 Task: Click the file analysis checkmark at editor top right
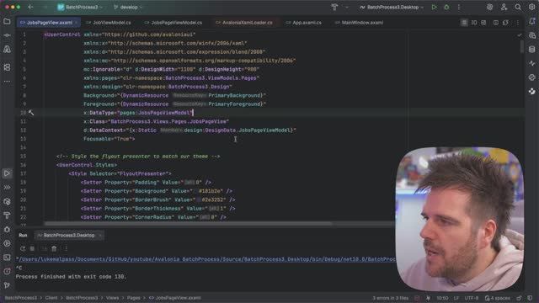click(520, 35)
